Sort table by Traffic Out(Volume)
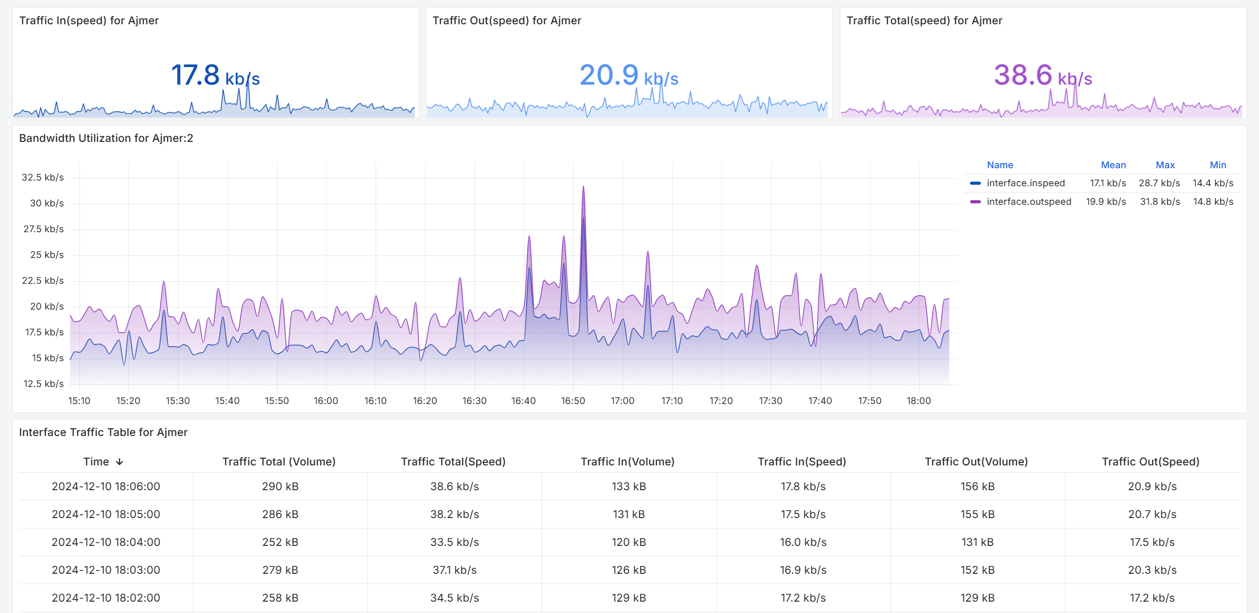Viewport: 1259px width, 613px height. coord(977,461)
